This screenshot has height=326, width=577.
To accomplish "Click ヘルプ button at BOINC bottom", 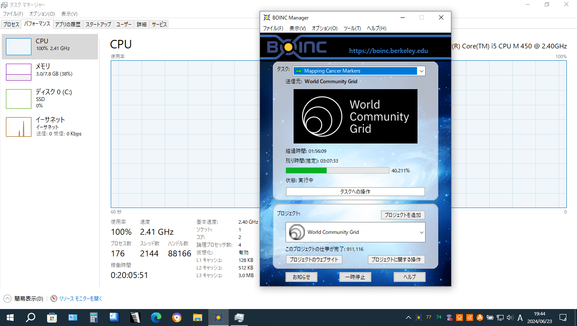I will click(x=409, y=277).
